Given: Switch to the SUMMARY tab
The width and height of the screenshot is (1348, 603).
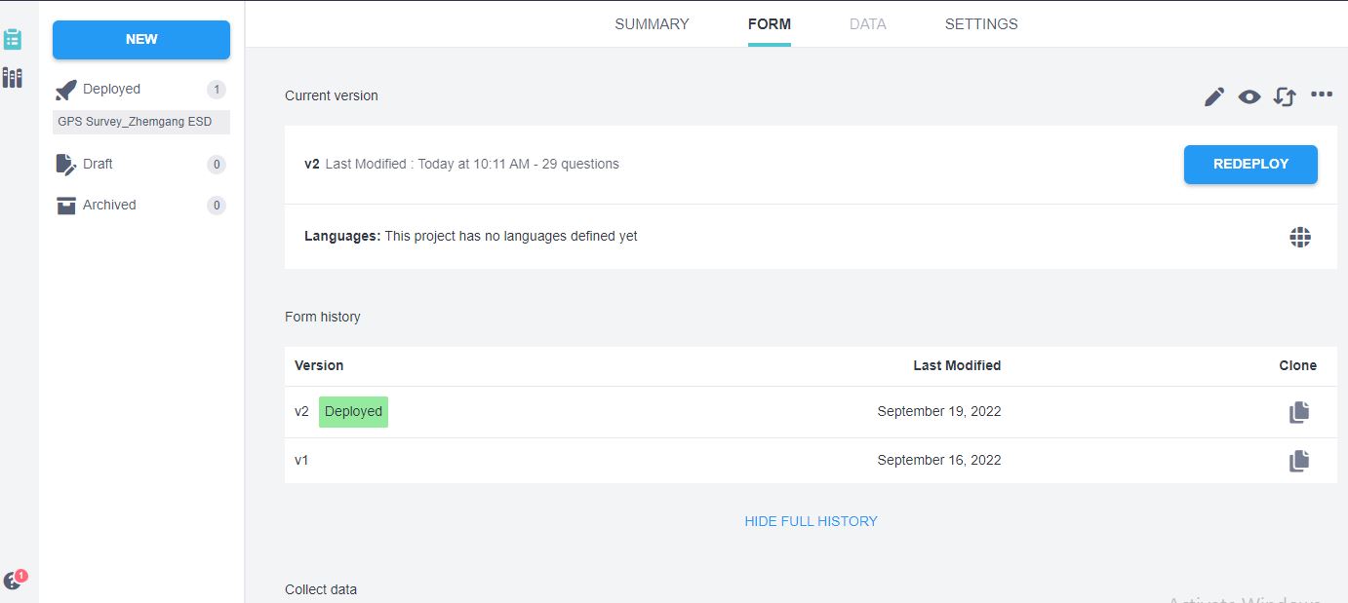Looking at the screenshot, I should [x=652, y=24].
